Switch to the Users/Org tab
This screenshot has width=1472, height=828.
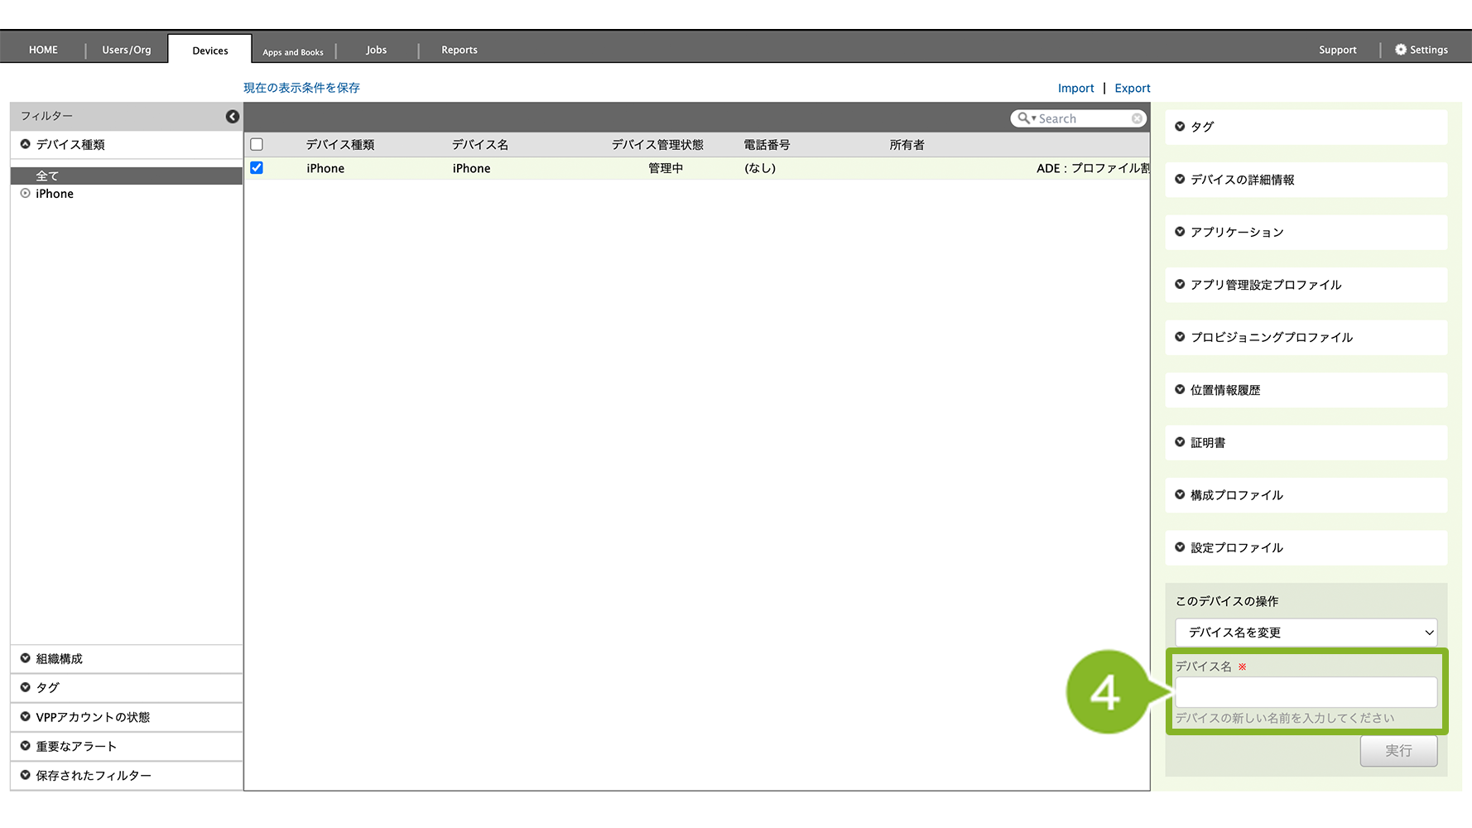pos(127,50)
